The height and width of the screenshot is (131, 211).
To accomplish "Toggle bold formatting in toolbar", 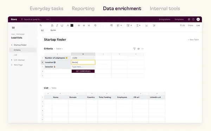I will pyautogui.click(x=52, y=25).
